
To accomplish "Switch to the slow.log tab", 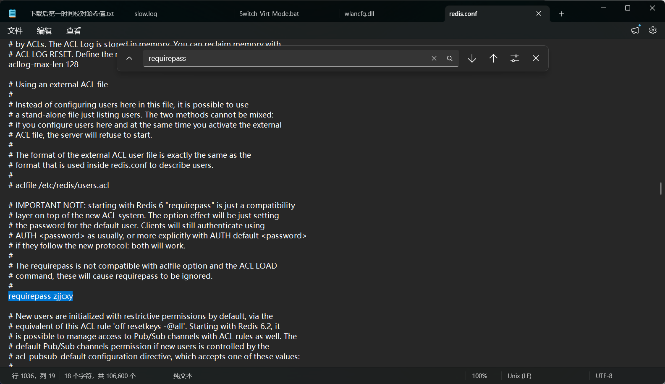I will [146, 14].
